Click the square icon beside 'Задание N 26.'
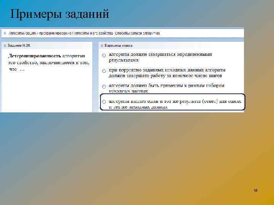Image resolution: width=274 pixels, height=205 pixels. point(5,46)
